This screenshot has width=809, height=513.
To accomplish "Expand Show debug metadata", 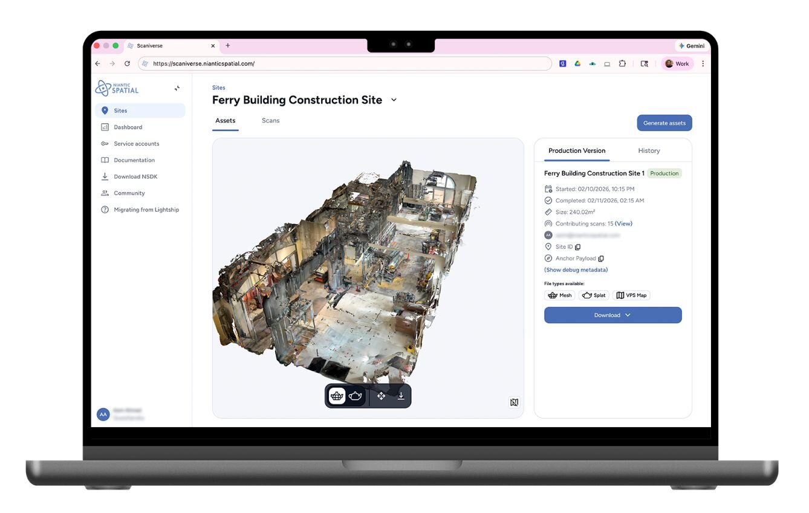I will click(576, 270).
